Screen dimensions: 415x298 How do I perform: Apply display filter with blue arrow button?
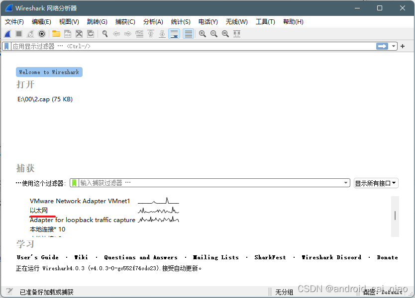pyautogui.click(x=382, y=46)
